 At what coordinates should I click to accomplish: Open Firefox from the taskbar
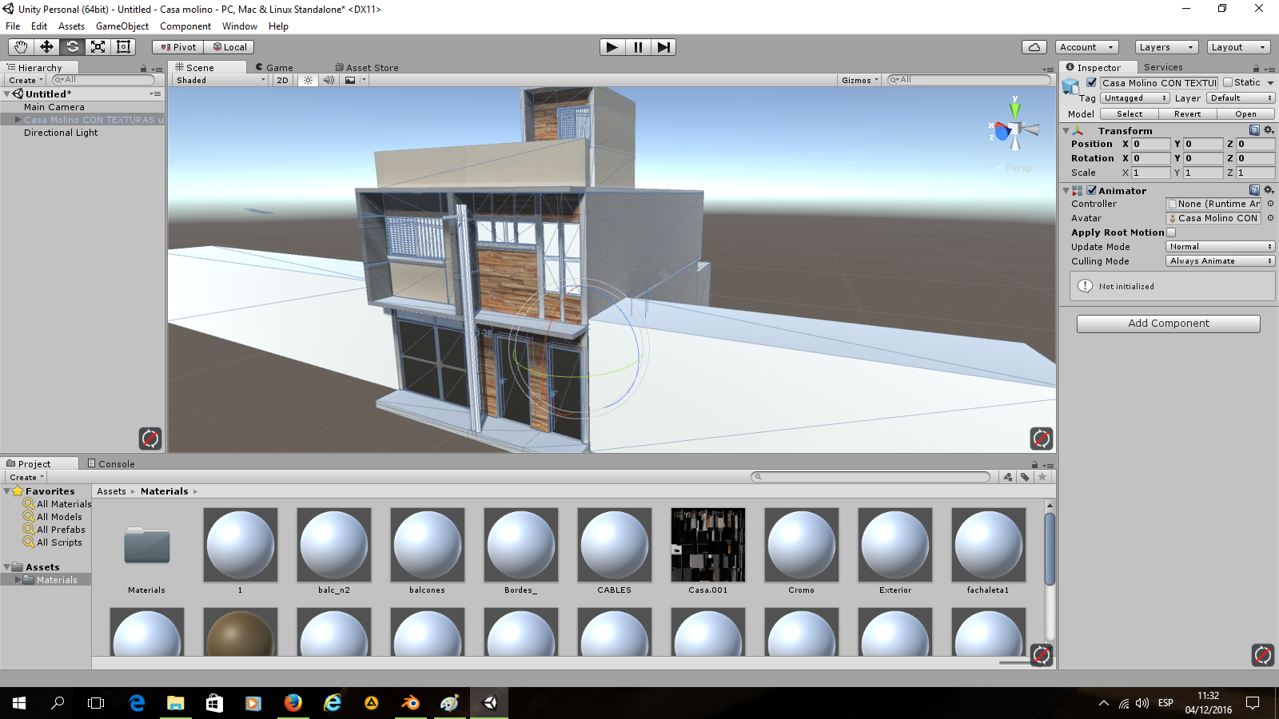point(293,703)
